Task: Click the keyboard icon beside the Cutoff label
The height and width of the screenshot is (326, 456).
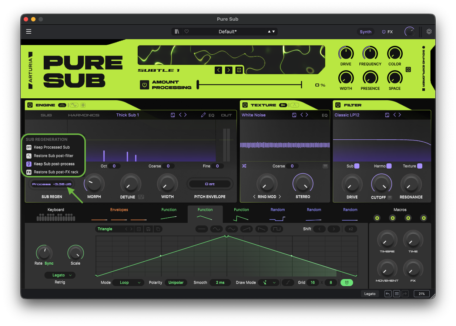Action: [390, 197]
